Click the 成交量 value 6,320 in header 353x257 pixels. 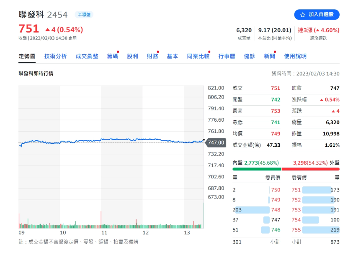click(244, 30)
